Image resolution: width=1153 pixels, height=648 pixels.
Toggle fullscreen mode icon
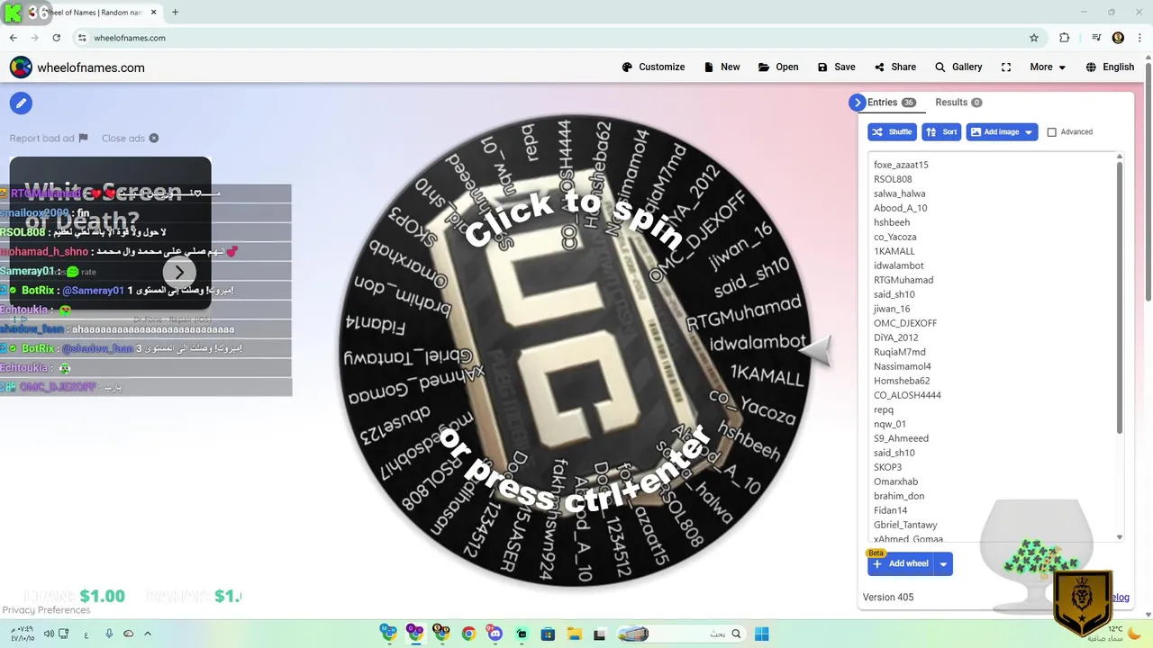coord(1006,67)
